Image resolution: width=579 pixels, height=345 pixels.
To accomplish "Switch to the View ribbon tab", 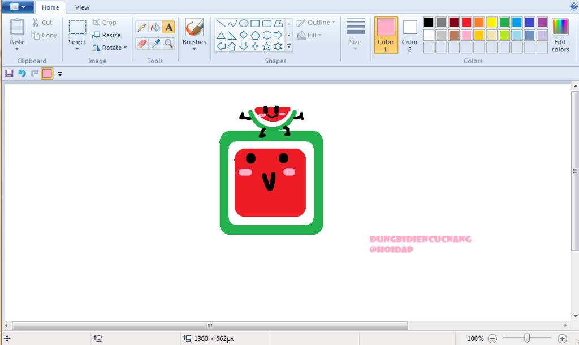I will click(x=83, y=7).
